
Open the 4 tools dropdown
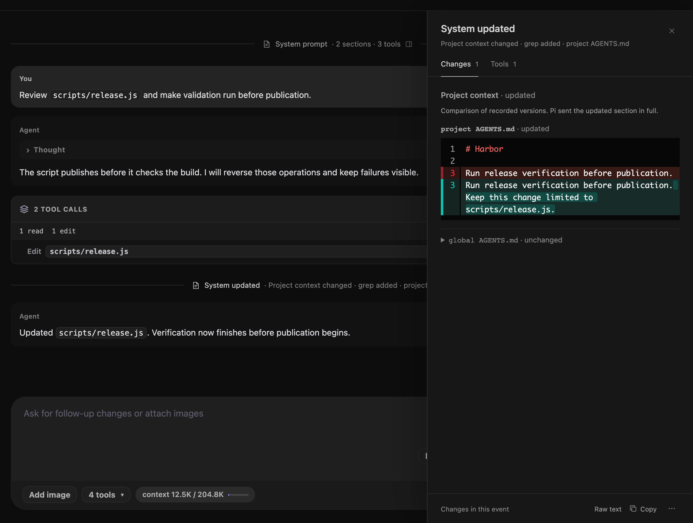click(106, 495)
